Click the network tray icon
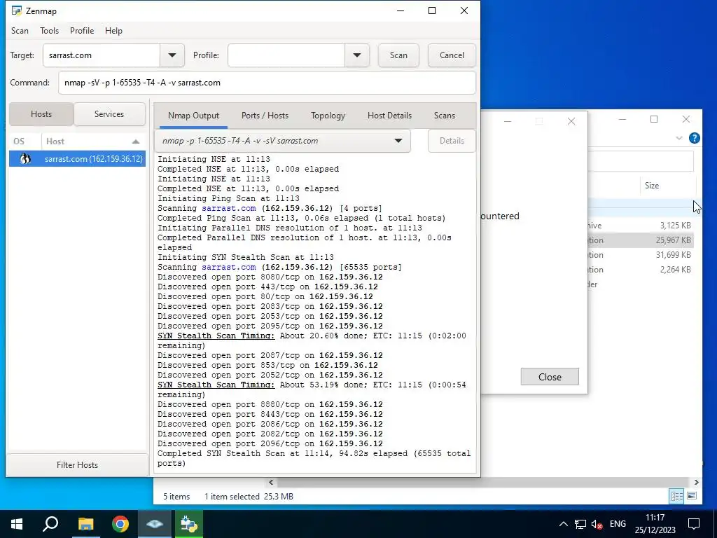 [580, 524]
